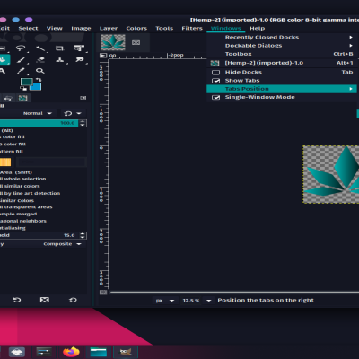Open the Image menu
The height and width of the screenshot is (359, 359).
[x=81, y=28]
